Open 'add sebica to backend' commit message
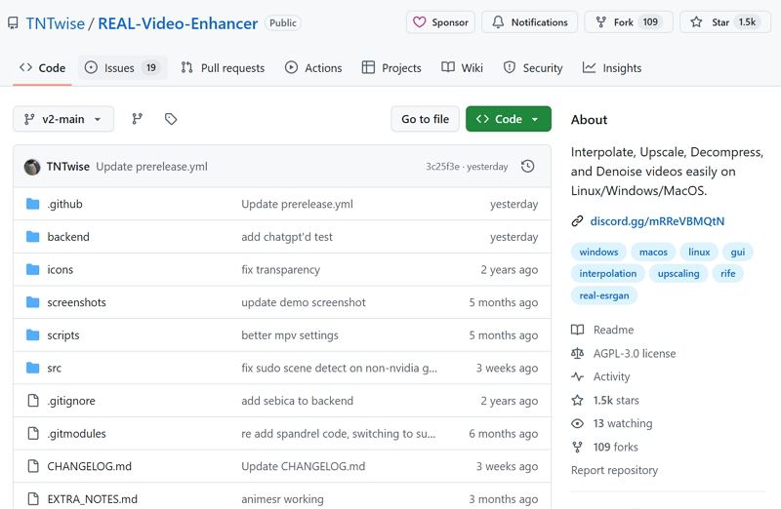Image resolution: width=781 pixels, height=509 pixels. tap(297, 401)
